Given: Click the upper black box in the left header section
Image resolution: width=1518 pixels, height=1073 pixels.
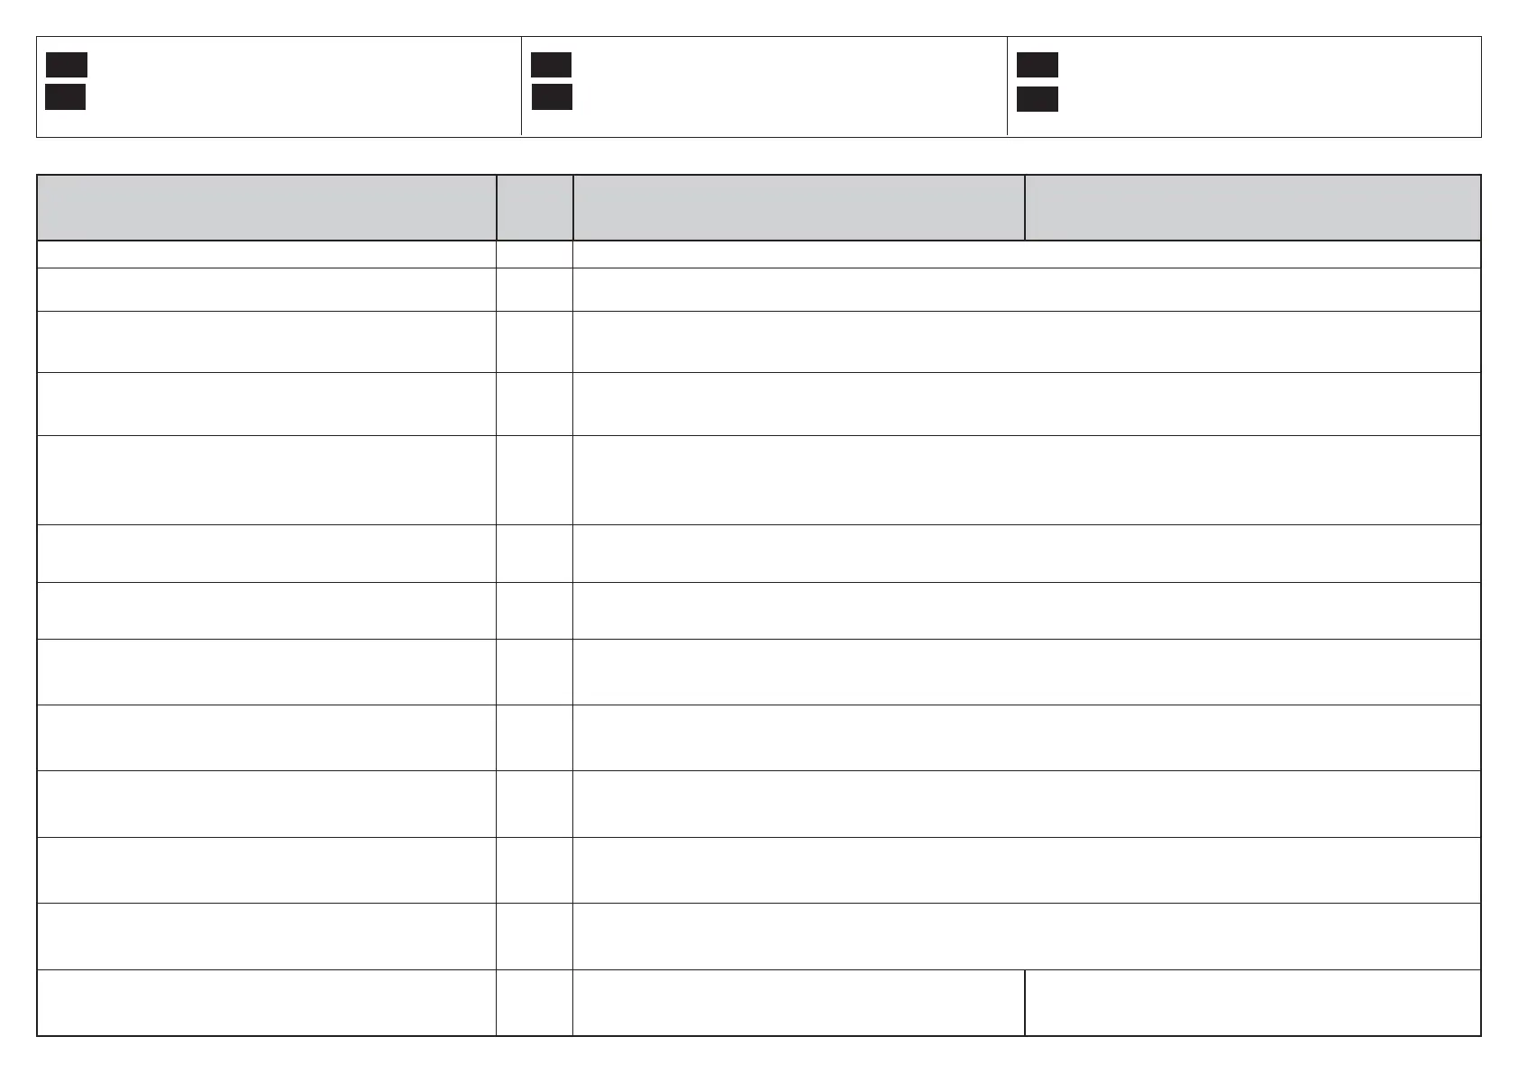Looking at the screenshot, I should point(67,65).
